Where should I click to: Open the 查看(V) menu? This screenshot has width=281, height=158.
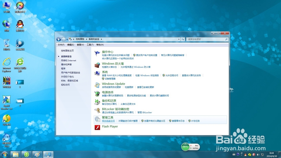point(80,45)
